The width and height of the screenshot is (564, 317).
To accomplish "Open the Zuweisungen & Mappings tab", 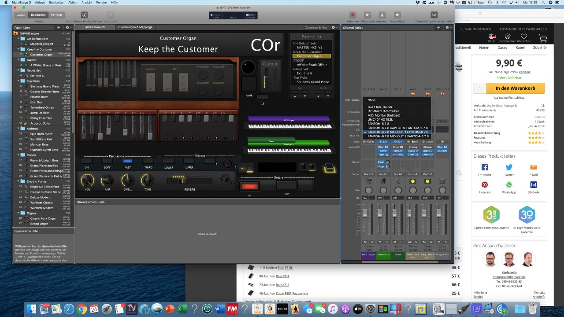I will click(135, 27).
